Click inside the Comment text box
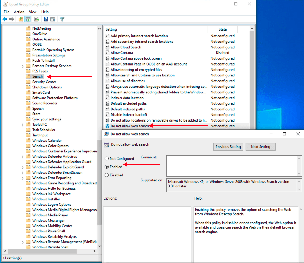Screen dimensions: 304x263 pyautogui.click(x=231, y=166)
